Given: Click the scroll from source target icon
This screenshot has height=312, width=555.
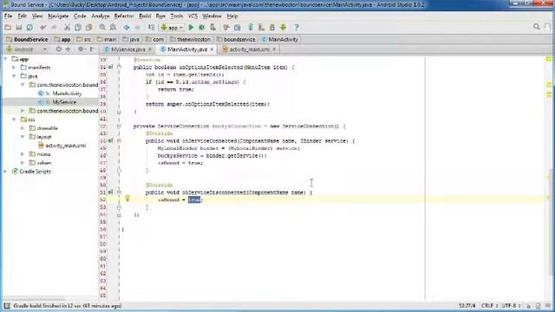Looking at the screenshot, I should 59,49.
